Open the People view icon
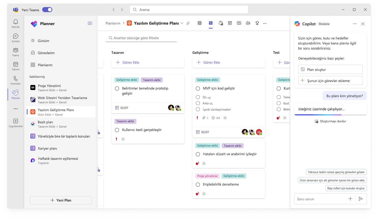The image size is (378, 219). (x=248, y=23)
